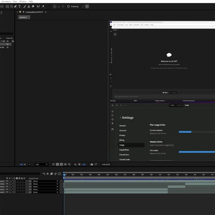Click the Parent & Link column header
Screen dimensions: 215x215
(33, 178)
